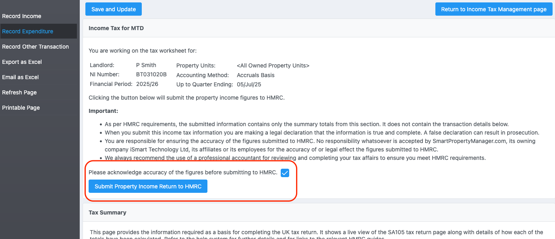Click the financial period value 2025/26
Image resolution: width=555 pixels, height=239 pixels.
[147, 84]
